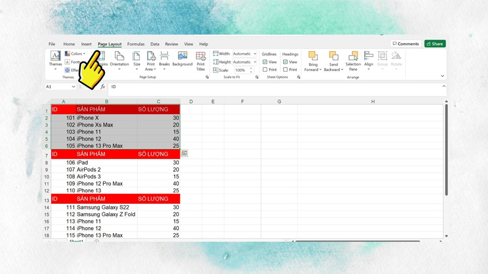Viewport: 488px width, 274px height.
Task: Switch to the View tab
Action: coord(188,44)
